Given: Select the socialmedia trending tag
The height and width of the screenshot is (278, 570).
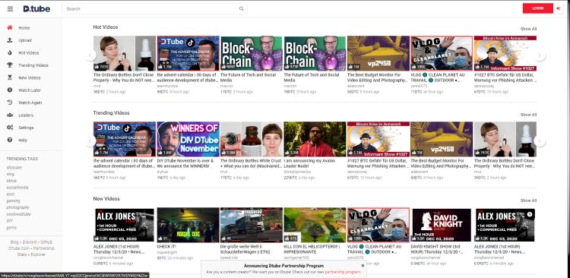Looking at the screenshot, I should point(17,188).
